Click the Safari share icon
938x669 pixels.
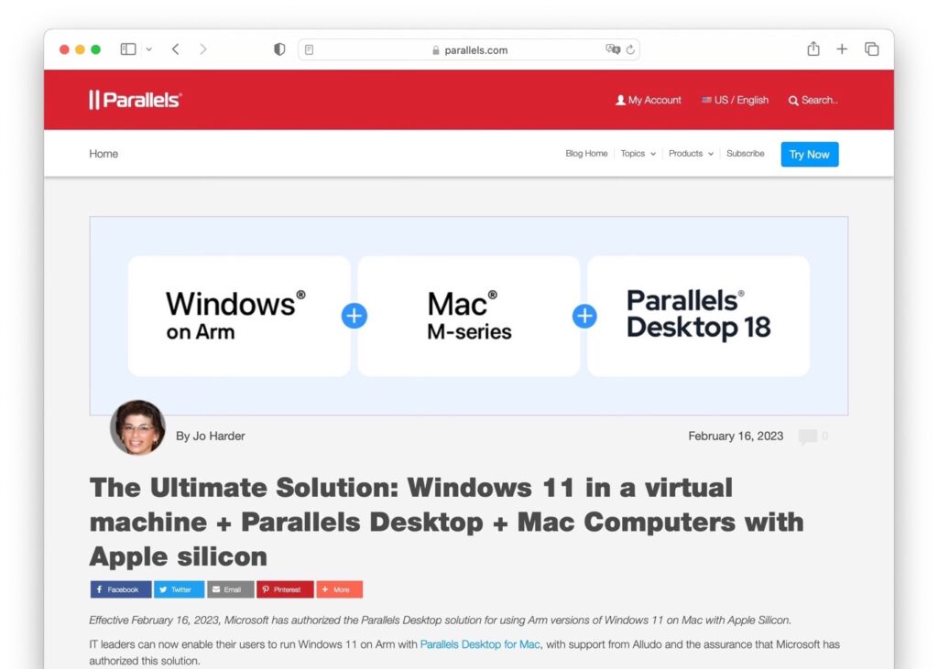point(813,49)
